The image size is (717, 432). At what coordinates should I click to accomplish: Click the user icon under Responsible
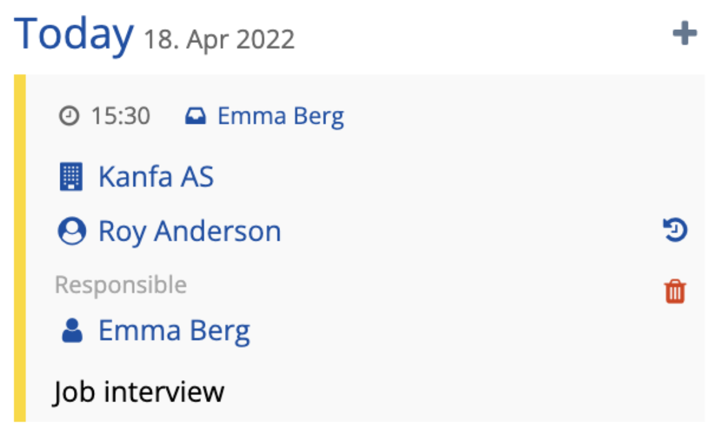click(72, 331)
